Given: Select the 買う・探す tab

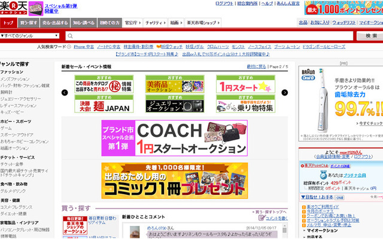Looking at the screenshot, I should click(29, 23).
